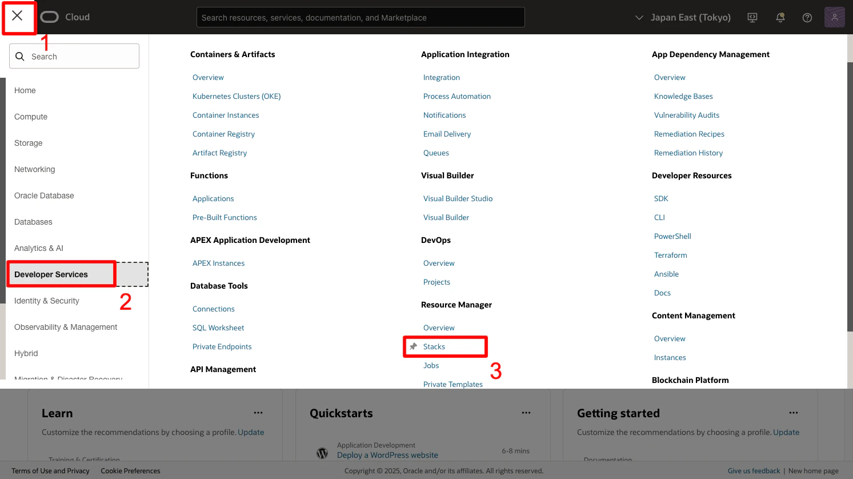Open the Integration link
This screenshot has height=479, width=853.
point(442,77)
